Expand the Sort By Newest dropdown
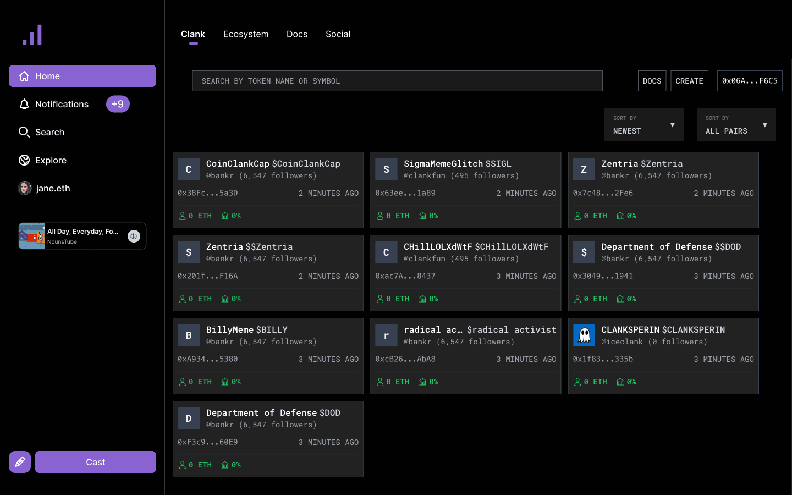 tap(643, 124)
